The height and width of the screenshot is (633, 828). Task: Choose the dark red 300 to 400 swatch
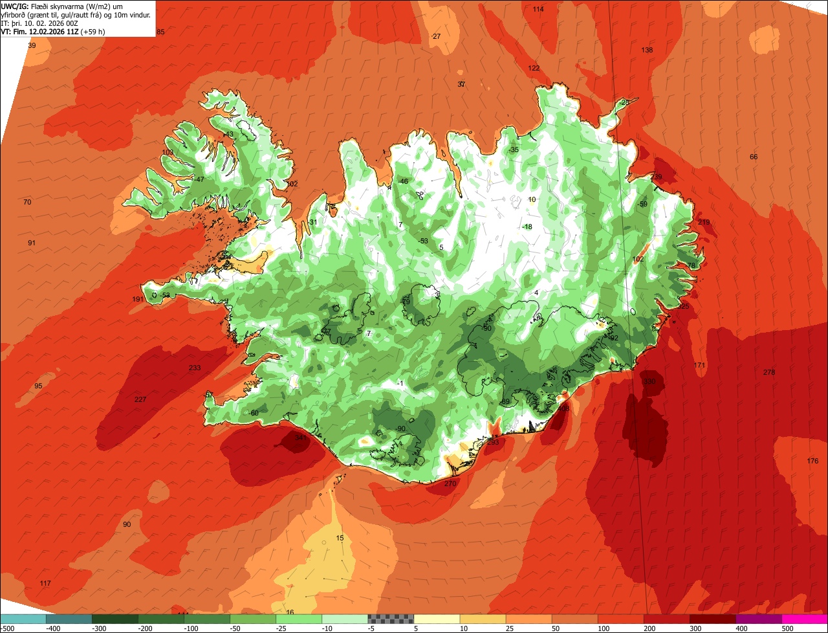point(712,619)
